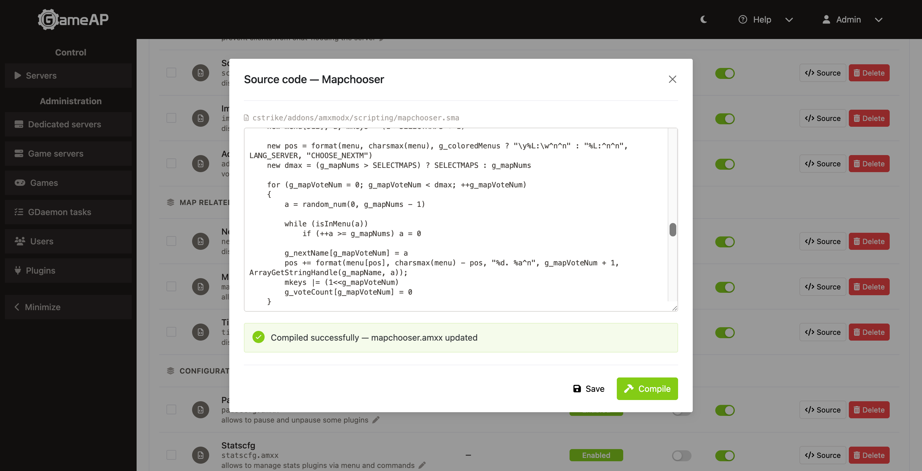Viewport: 922px width, 471px height.
Task: Click the Admin user icon
Action: 826,19
